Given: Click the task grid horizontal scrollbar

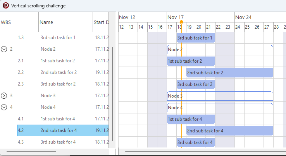Looking at the screenshot, I should tap(32, 152).
